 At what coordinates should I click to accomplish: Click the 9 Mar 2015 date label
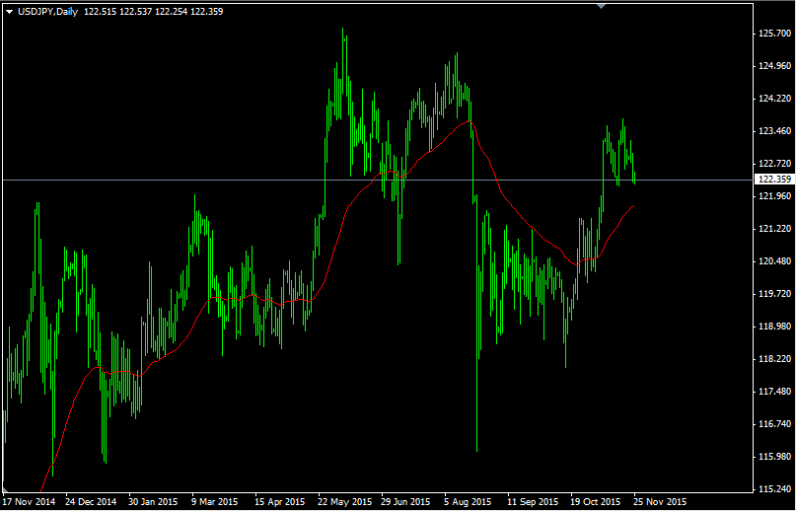click(216, 502)
